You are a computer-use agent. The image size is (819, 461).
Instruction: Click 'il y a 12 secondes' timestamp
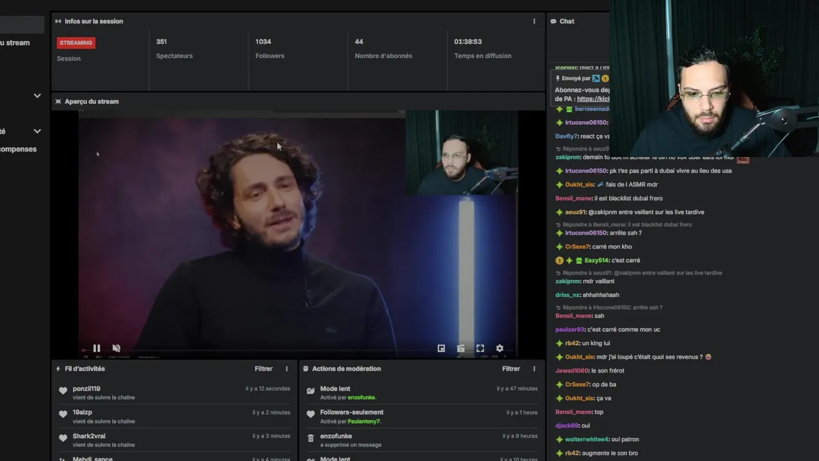tap(267, 389)
